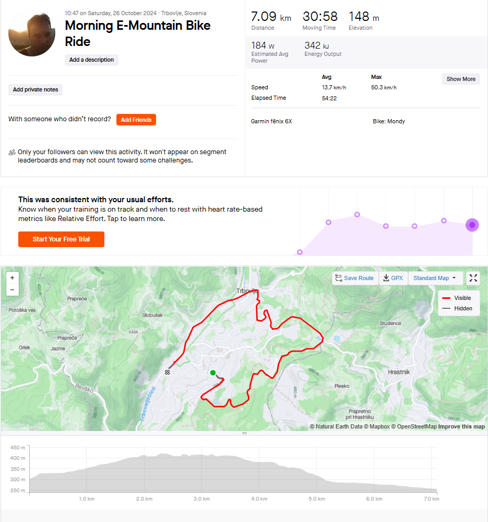This screenshot has height=522, width=488.
Task: Click the Add Friends button
Action: coord(136,120)
